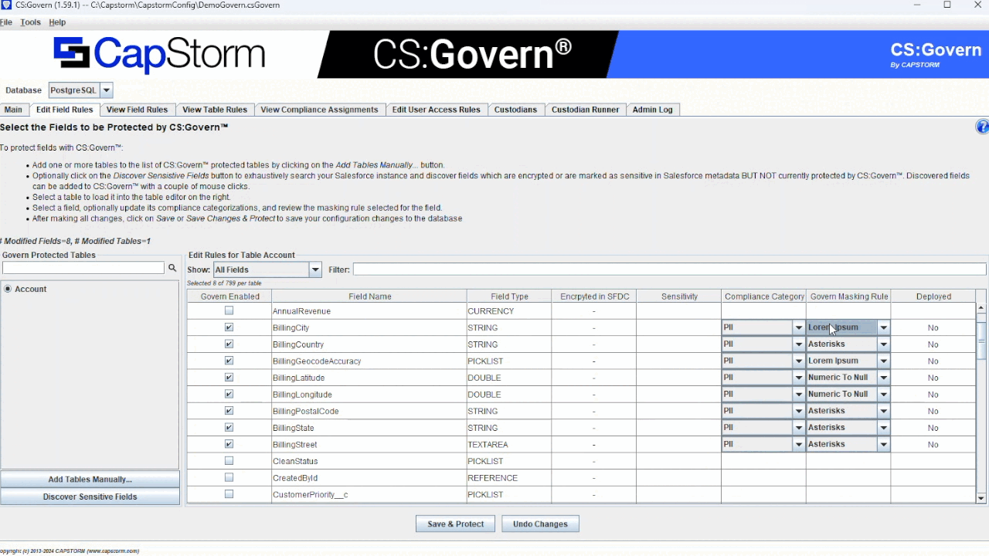Open the Help menu
Image resolution: width=989 pixels, height=556 pixels.
tap(57, 22)
